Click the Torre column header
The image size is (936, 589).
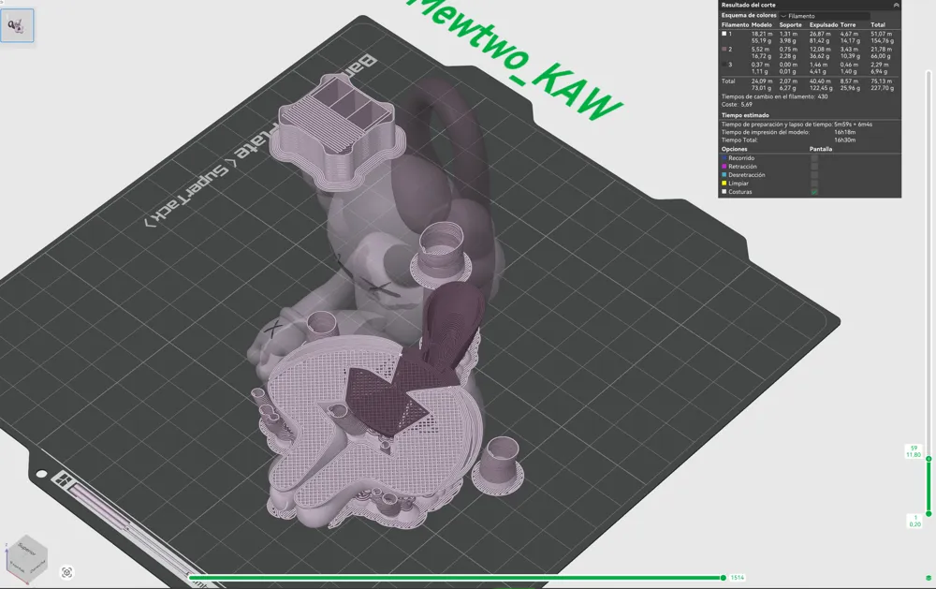[x=848, y=25]
